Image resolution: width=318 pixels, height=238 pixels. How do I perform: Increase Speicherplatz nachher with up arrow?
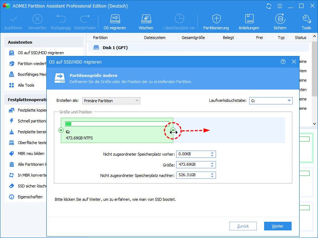tap(212, 174)
